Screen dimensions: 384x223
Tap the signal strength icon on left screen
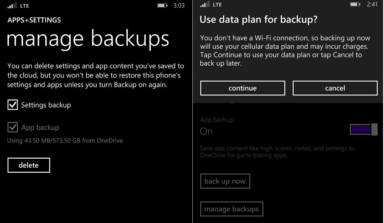12,5
